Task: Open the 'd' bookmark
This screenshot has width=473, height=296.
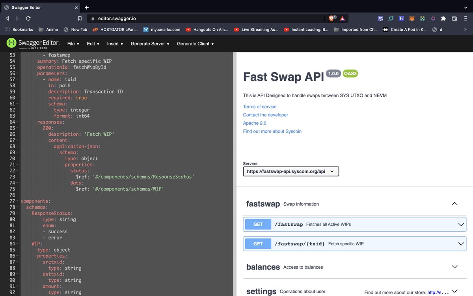Action: (x=437, y=30)
